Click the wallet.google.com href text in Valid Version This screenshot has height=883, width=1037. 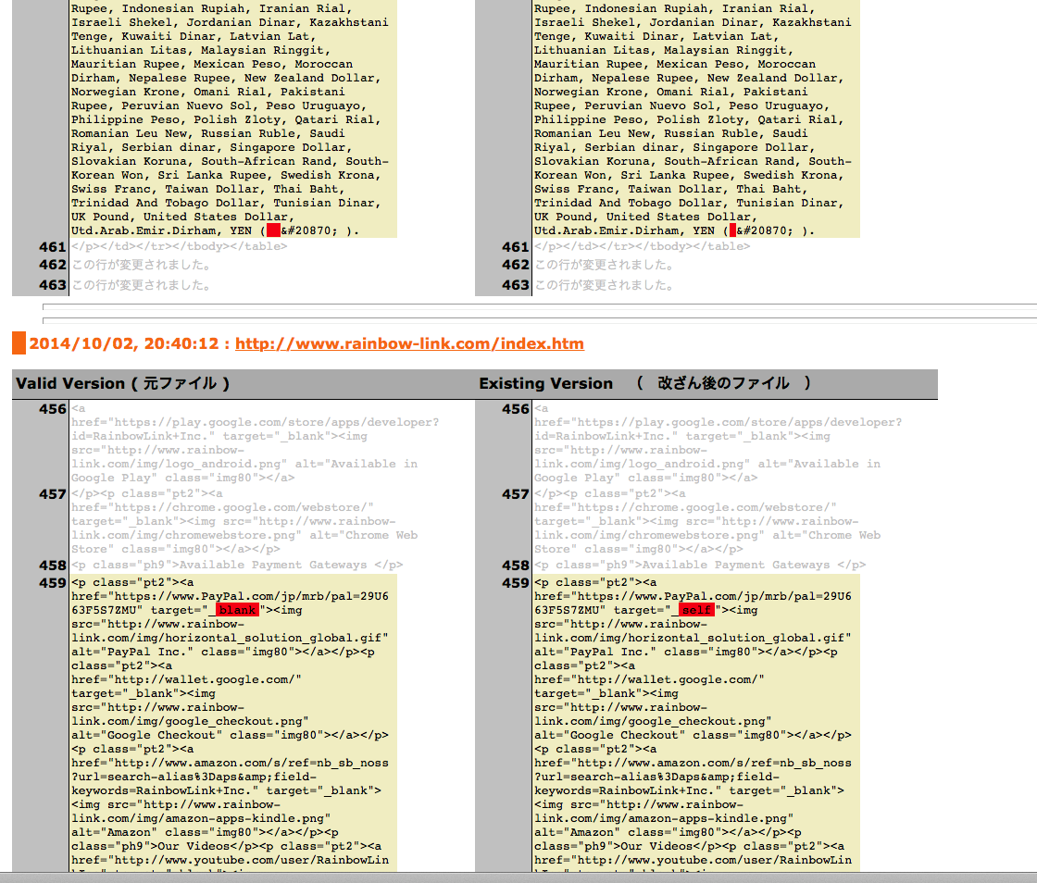pos(186,679)
